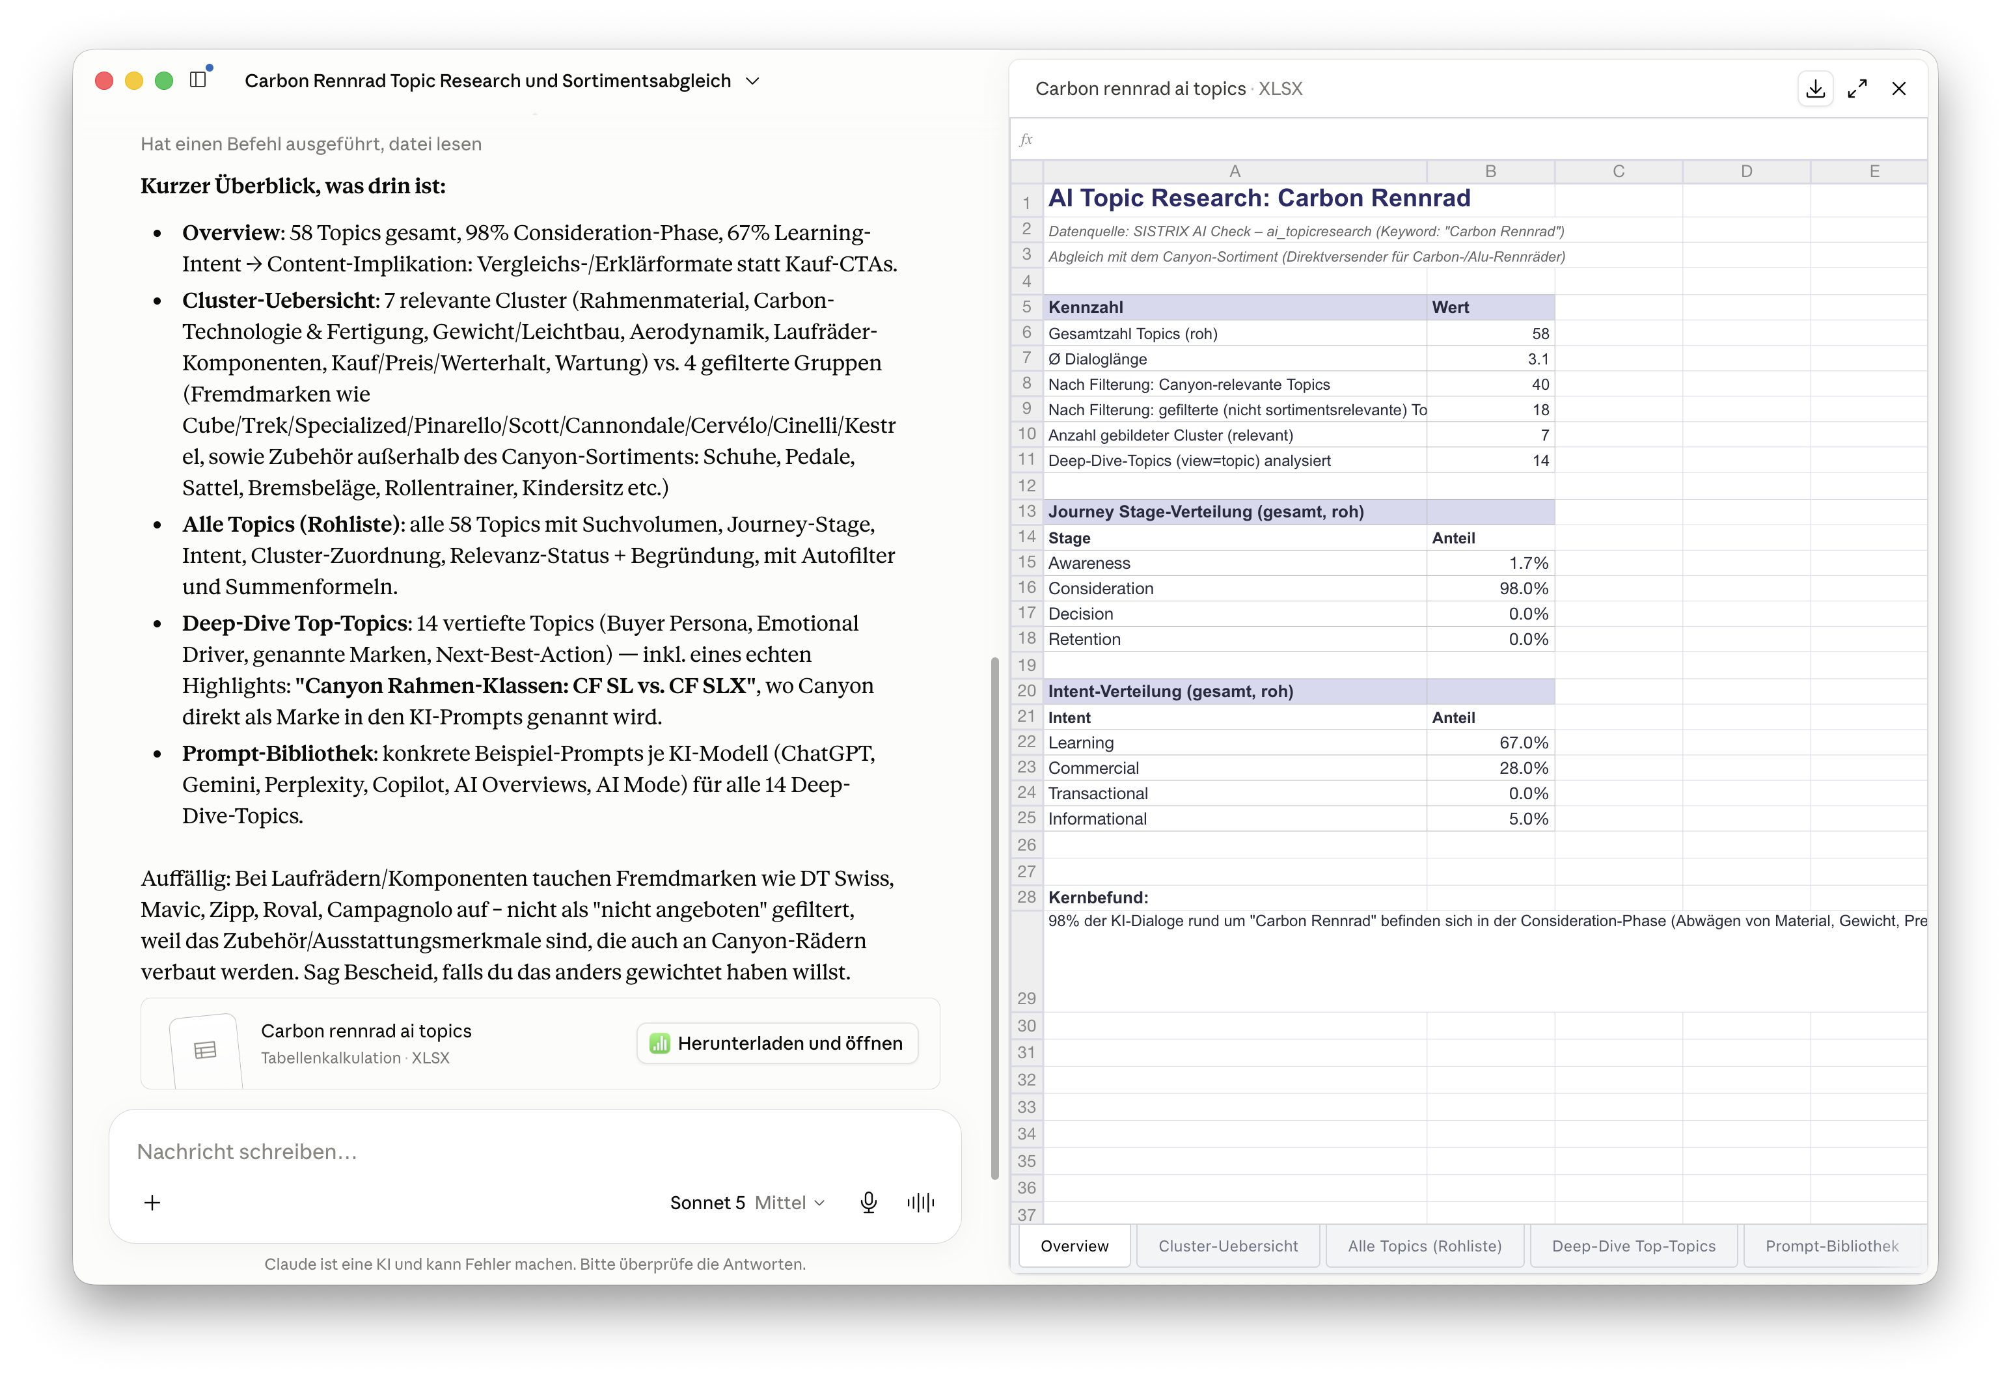Click the 'Transactional' cell
Image resolution: width=2011 pixels, height=1381 pixels.
click(1235, 793)
